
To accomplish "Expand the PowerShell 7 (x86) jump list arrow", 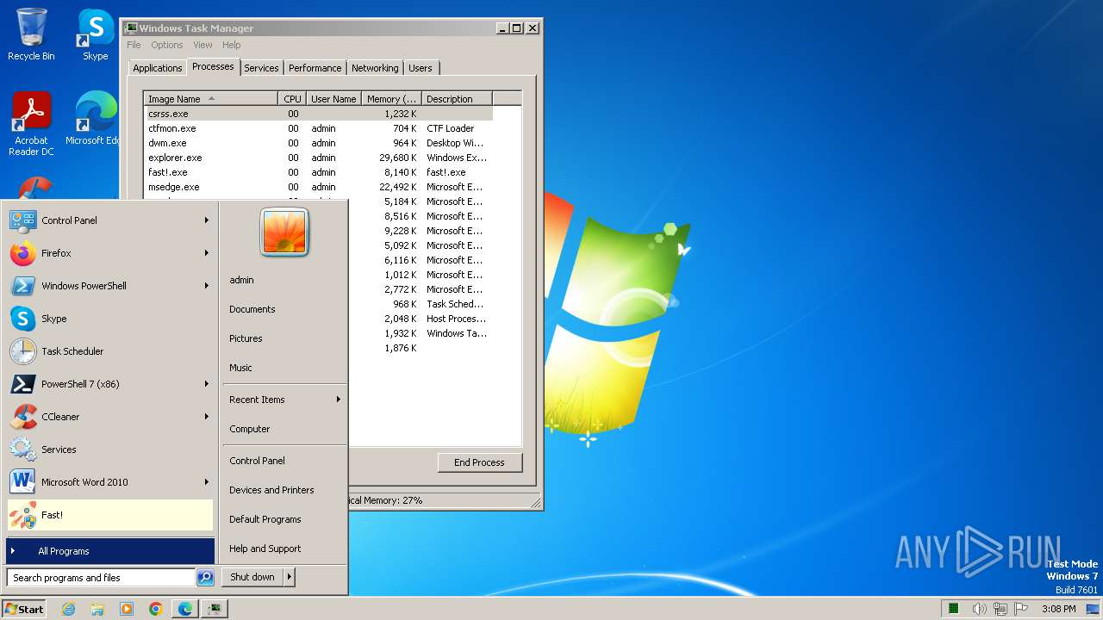I will 207,384.
